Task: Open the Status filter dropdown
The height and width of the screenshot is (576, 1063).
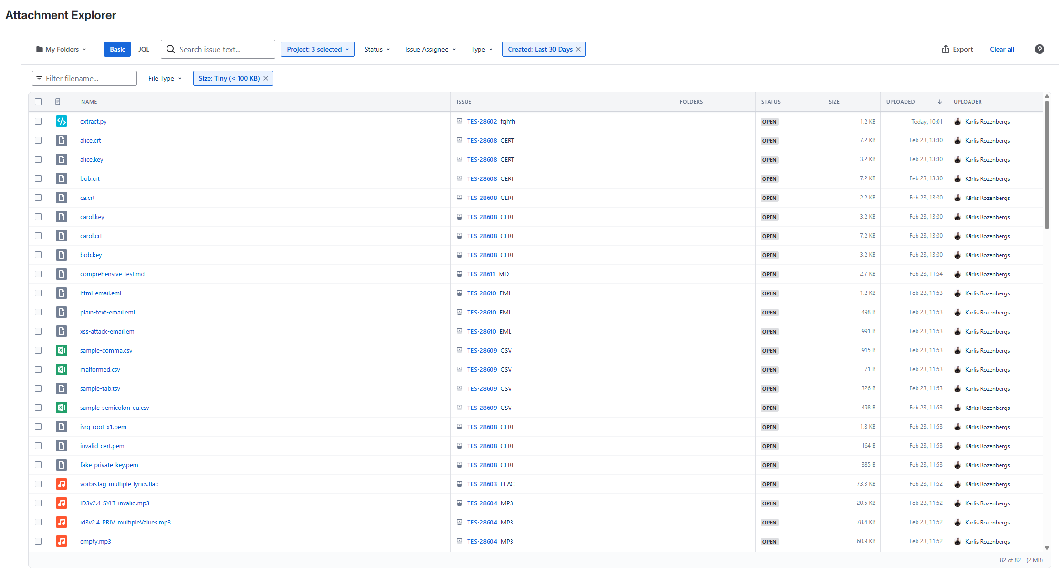Action: (377, 49)
